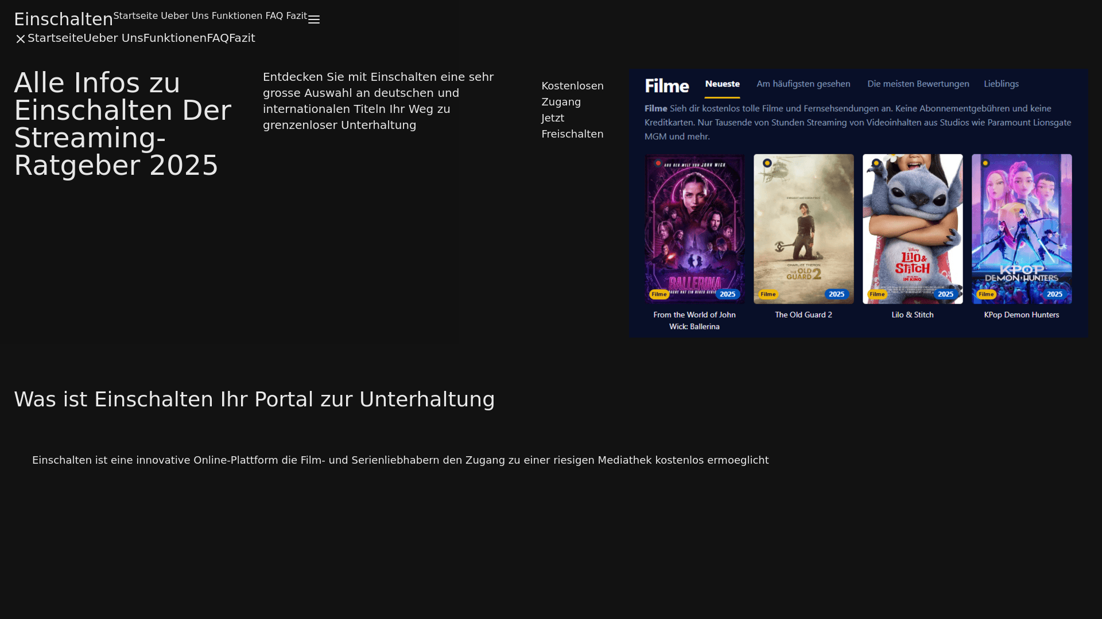Open the Lilo & Stitch poster
The image size is (1102, 619).
(913, 229)
